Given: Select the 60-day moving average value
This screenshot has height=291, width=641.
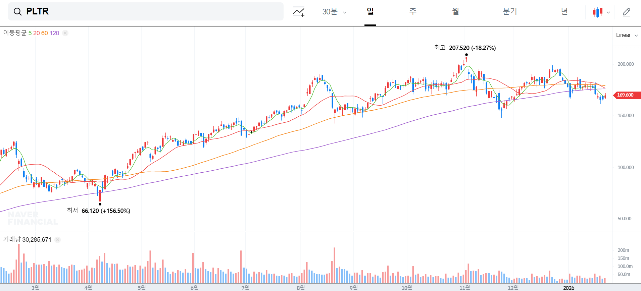Looking at the screenshot, I should pos(45,33).
